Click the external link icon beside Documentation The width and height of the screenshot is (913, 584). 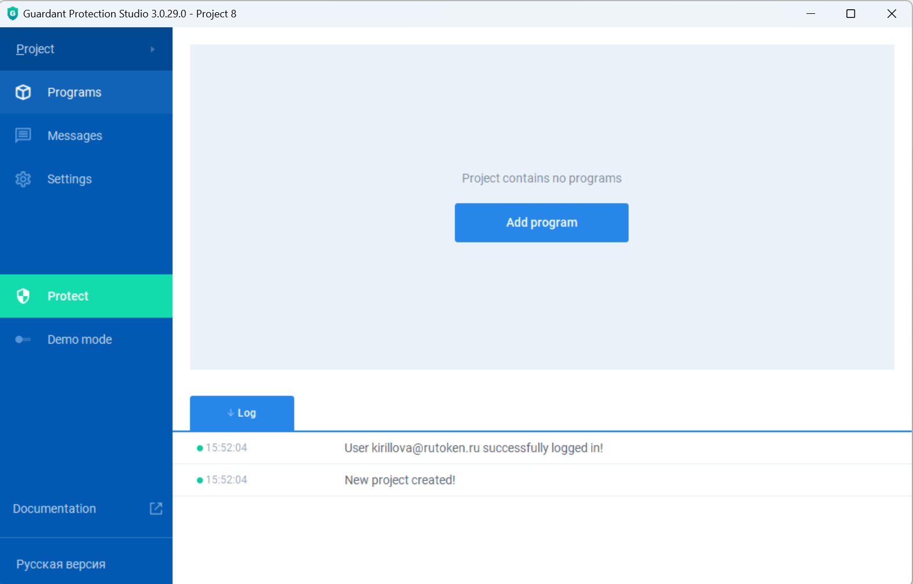coord(156,508)
